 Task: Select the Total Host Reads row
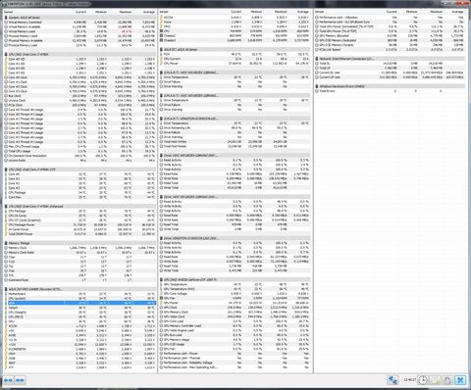(x=235, y=146)
